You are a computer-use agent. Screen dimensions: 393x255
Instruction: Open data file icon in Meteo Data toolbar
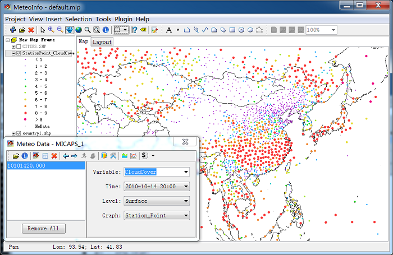[16, 156]
